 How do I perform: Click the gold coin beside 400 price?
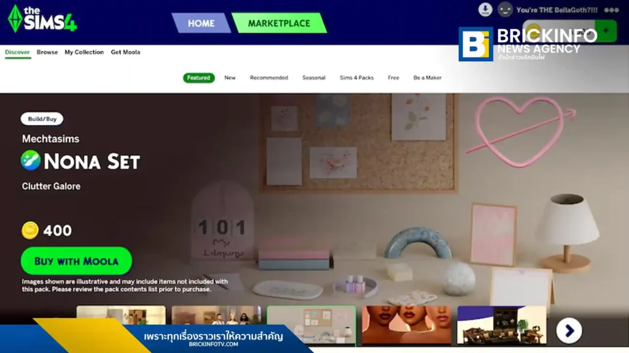30,230
